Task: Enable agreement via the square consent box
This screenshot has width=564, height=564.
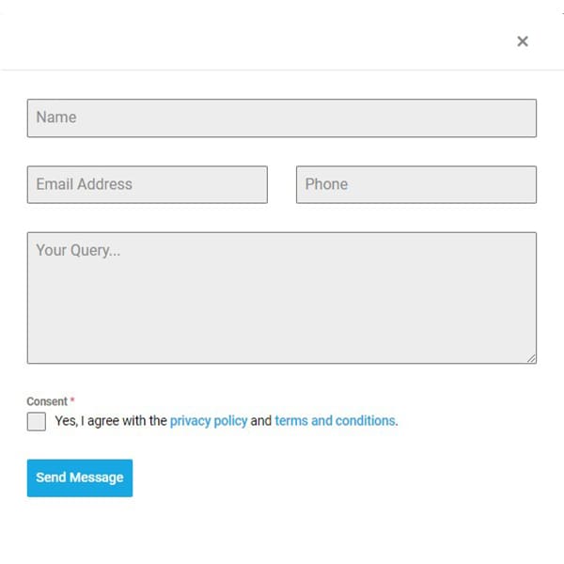Action: click(x=37, y=421)
